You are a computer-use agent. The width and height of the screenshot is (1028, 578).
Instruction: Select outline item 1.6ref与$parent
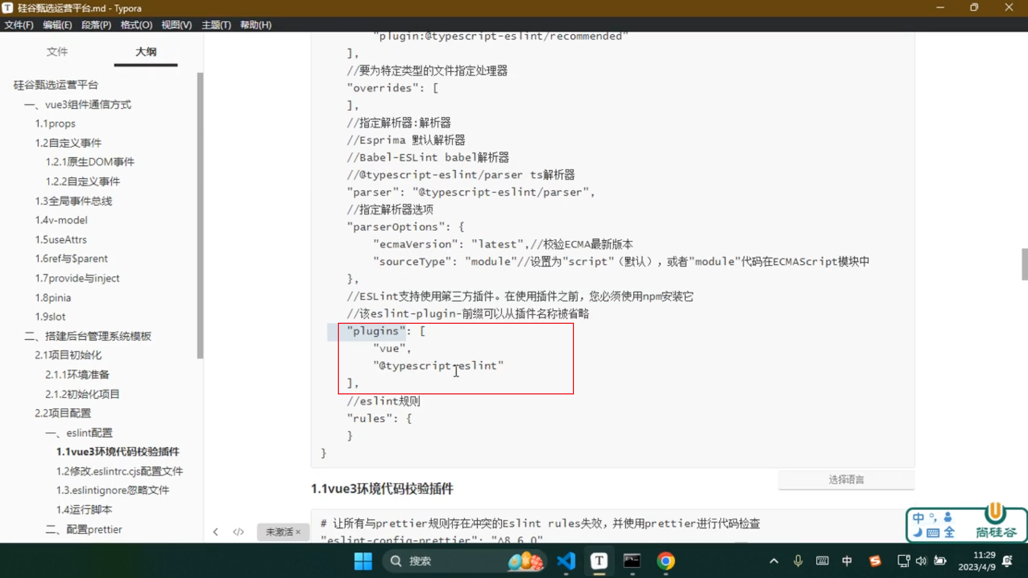click(71, 258)
